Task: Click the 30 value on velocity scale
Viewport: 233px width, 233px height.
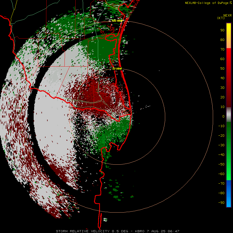Action: click(222, 88)
